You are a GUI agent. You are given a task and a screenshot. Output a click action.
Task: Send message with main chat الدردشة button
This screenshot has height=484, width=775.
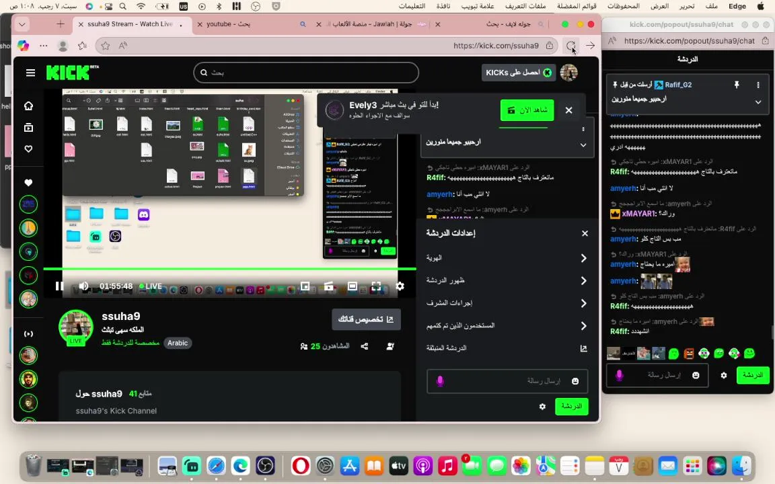tap(571, 407)
